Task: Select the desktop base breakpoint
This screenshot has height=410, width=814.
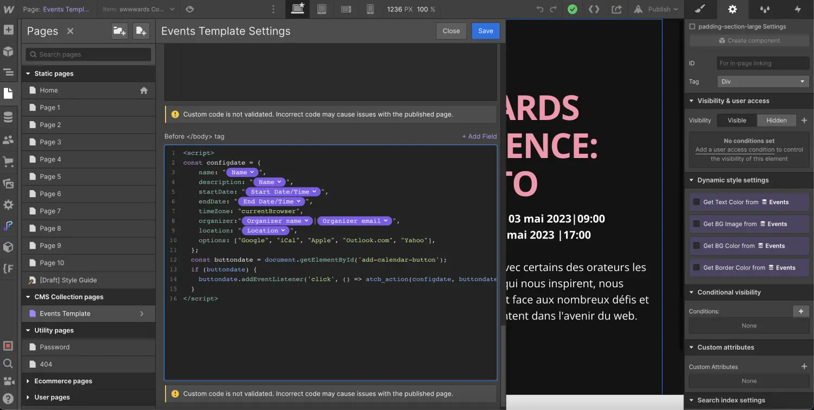Action: (298, 9)
